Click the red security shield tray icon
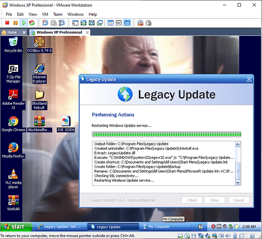 [213, 227]
